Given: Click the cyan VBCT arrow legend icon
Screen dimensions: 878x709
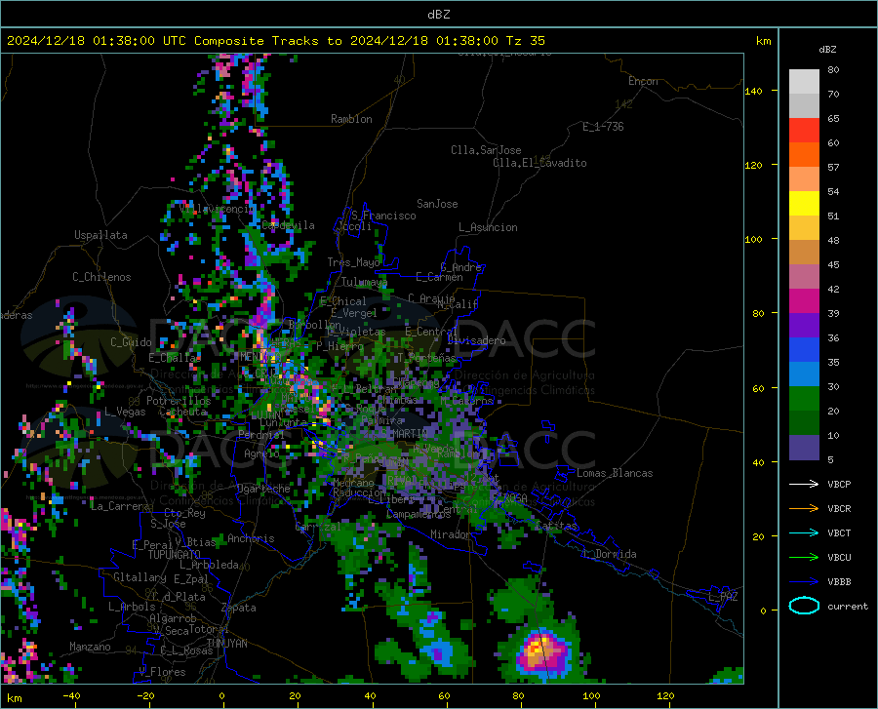Looking at the screenshot, I should [x=804, y=532].
